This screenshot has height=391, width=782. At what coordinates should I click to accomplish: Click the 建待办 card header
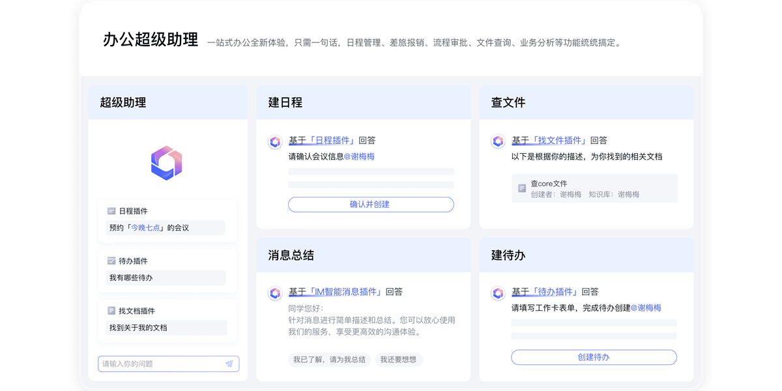(x=586, y=255)
